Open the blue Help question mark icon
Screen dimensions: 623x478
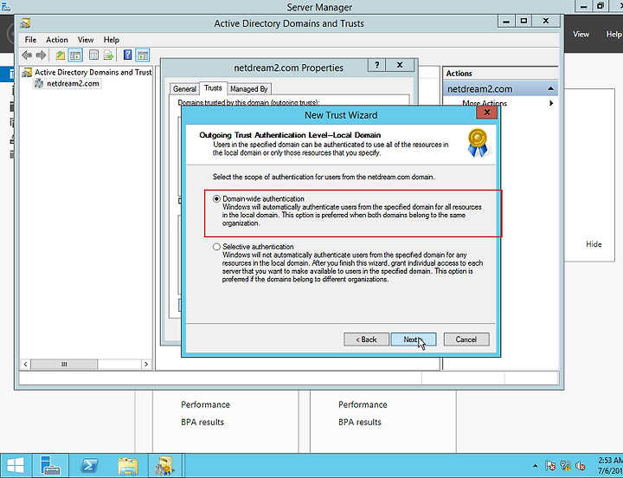[127, 55]
